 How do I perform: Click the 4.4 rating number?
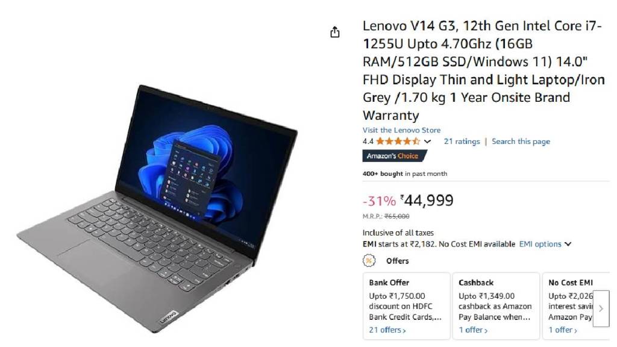pos(368,142)
